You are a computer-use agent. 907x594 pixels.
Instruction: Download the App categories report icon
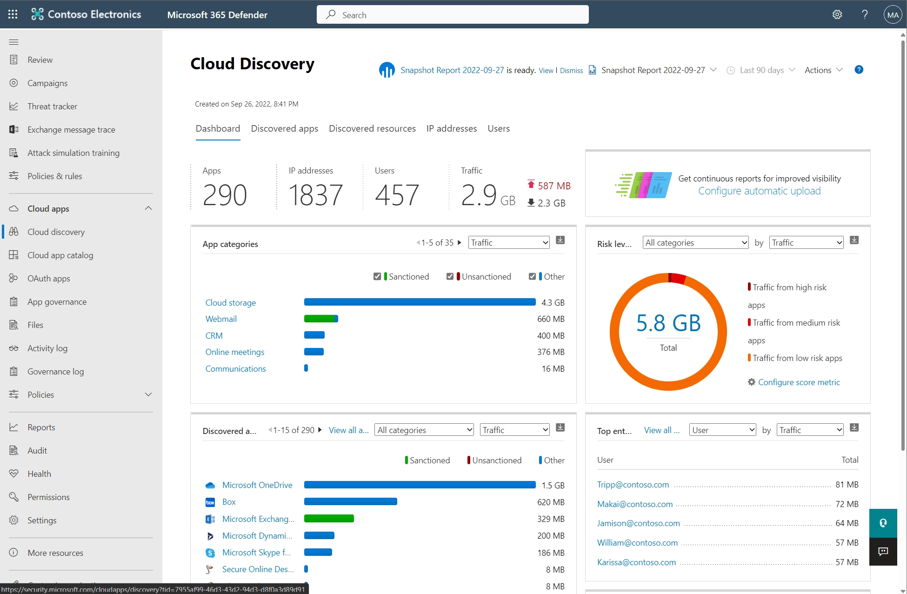tap(560, 240)
